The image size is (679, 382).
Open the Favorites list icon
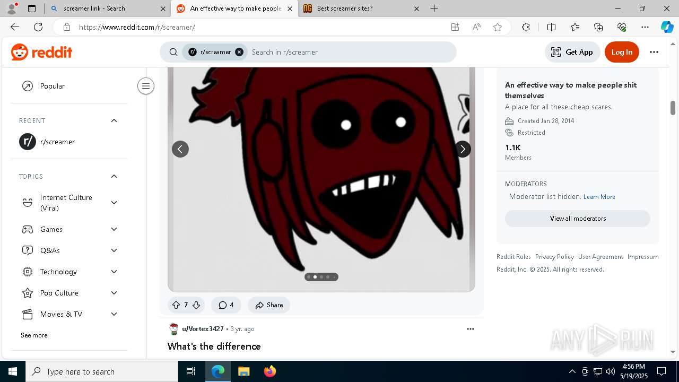tap(575, 27)
